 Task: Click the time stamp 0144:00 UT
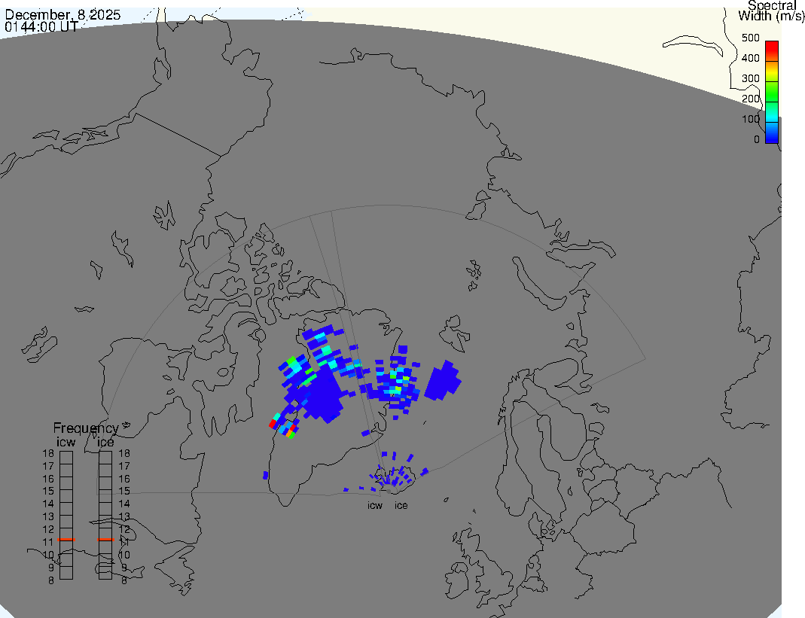(41, 26)
